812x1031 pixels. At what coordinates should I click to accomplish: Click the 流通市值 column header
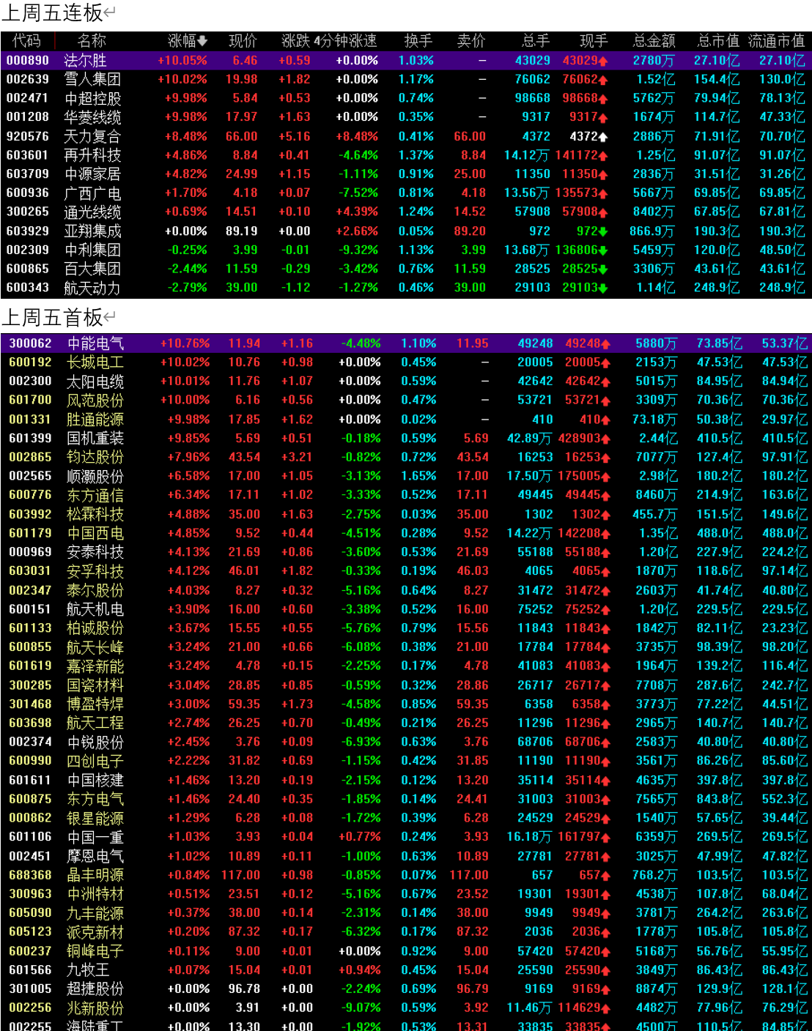click(776, 41)
